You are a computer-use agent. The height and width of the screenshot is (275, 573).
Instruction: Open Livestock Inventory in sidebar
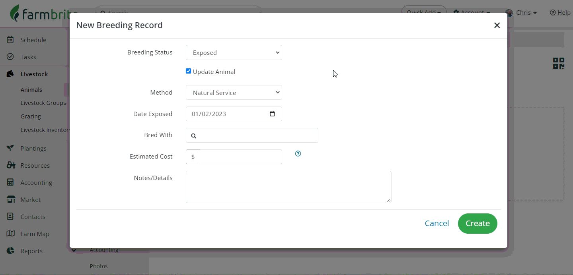(45, 130)
